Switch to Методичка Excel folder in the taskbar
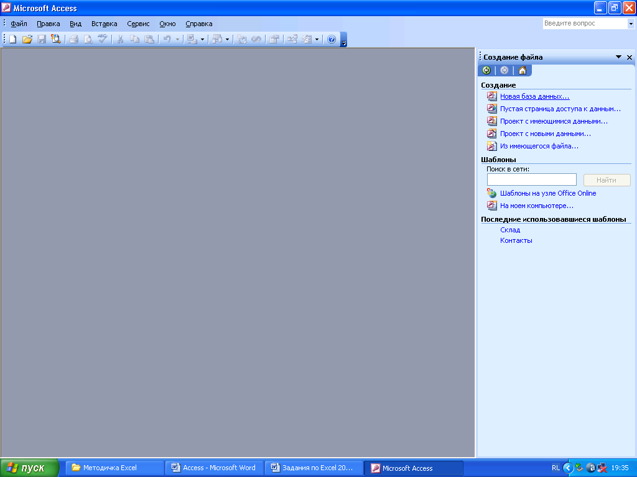The width and height of the screenshot is (637, 477). 115,468
